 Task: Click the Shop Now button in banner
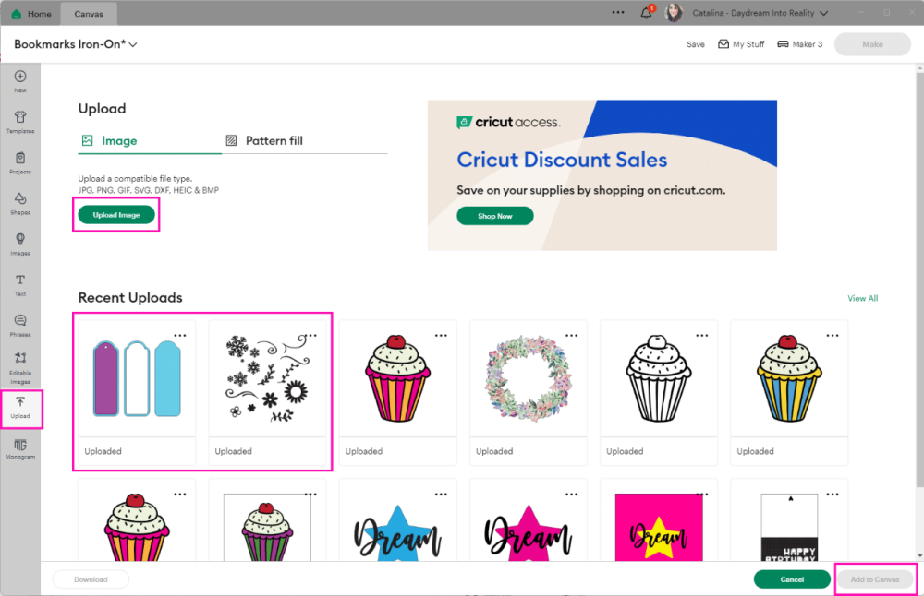(x=494, y=216)
